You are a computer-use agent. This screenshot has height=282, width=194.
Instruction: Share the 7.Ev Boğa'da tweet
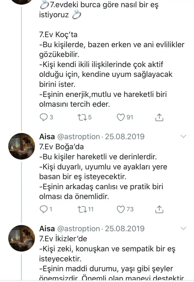click(x=159, y=209)
